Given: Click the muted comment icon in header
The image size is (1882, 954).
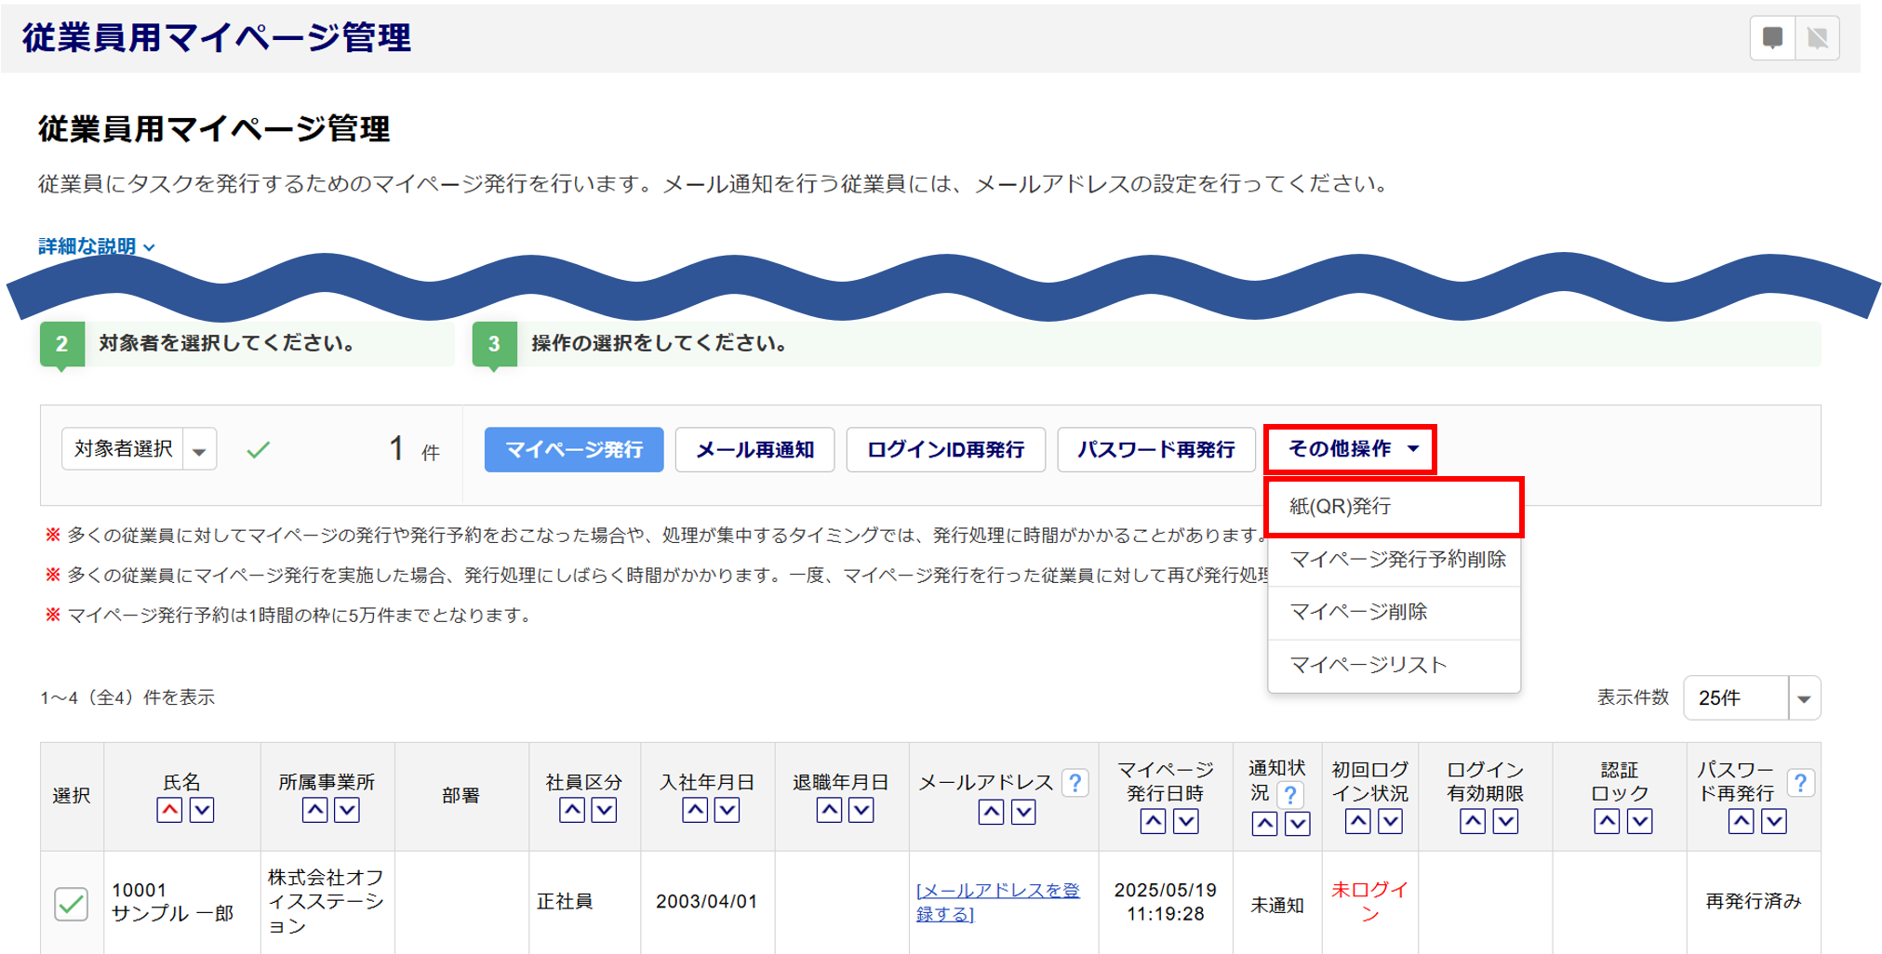Looking at the screenshot, I should coord(1817,38).
